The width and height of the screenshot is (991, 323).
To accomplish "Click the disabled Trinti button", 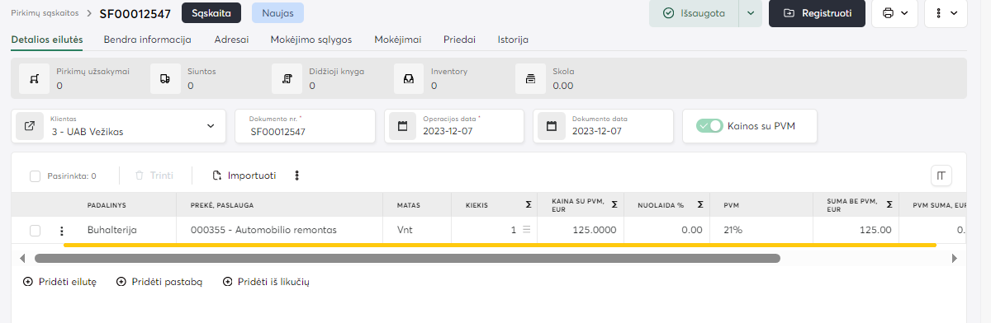I will pyautogui.click(x=154, y=176).
